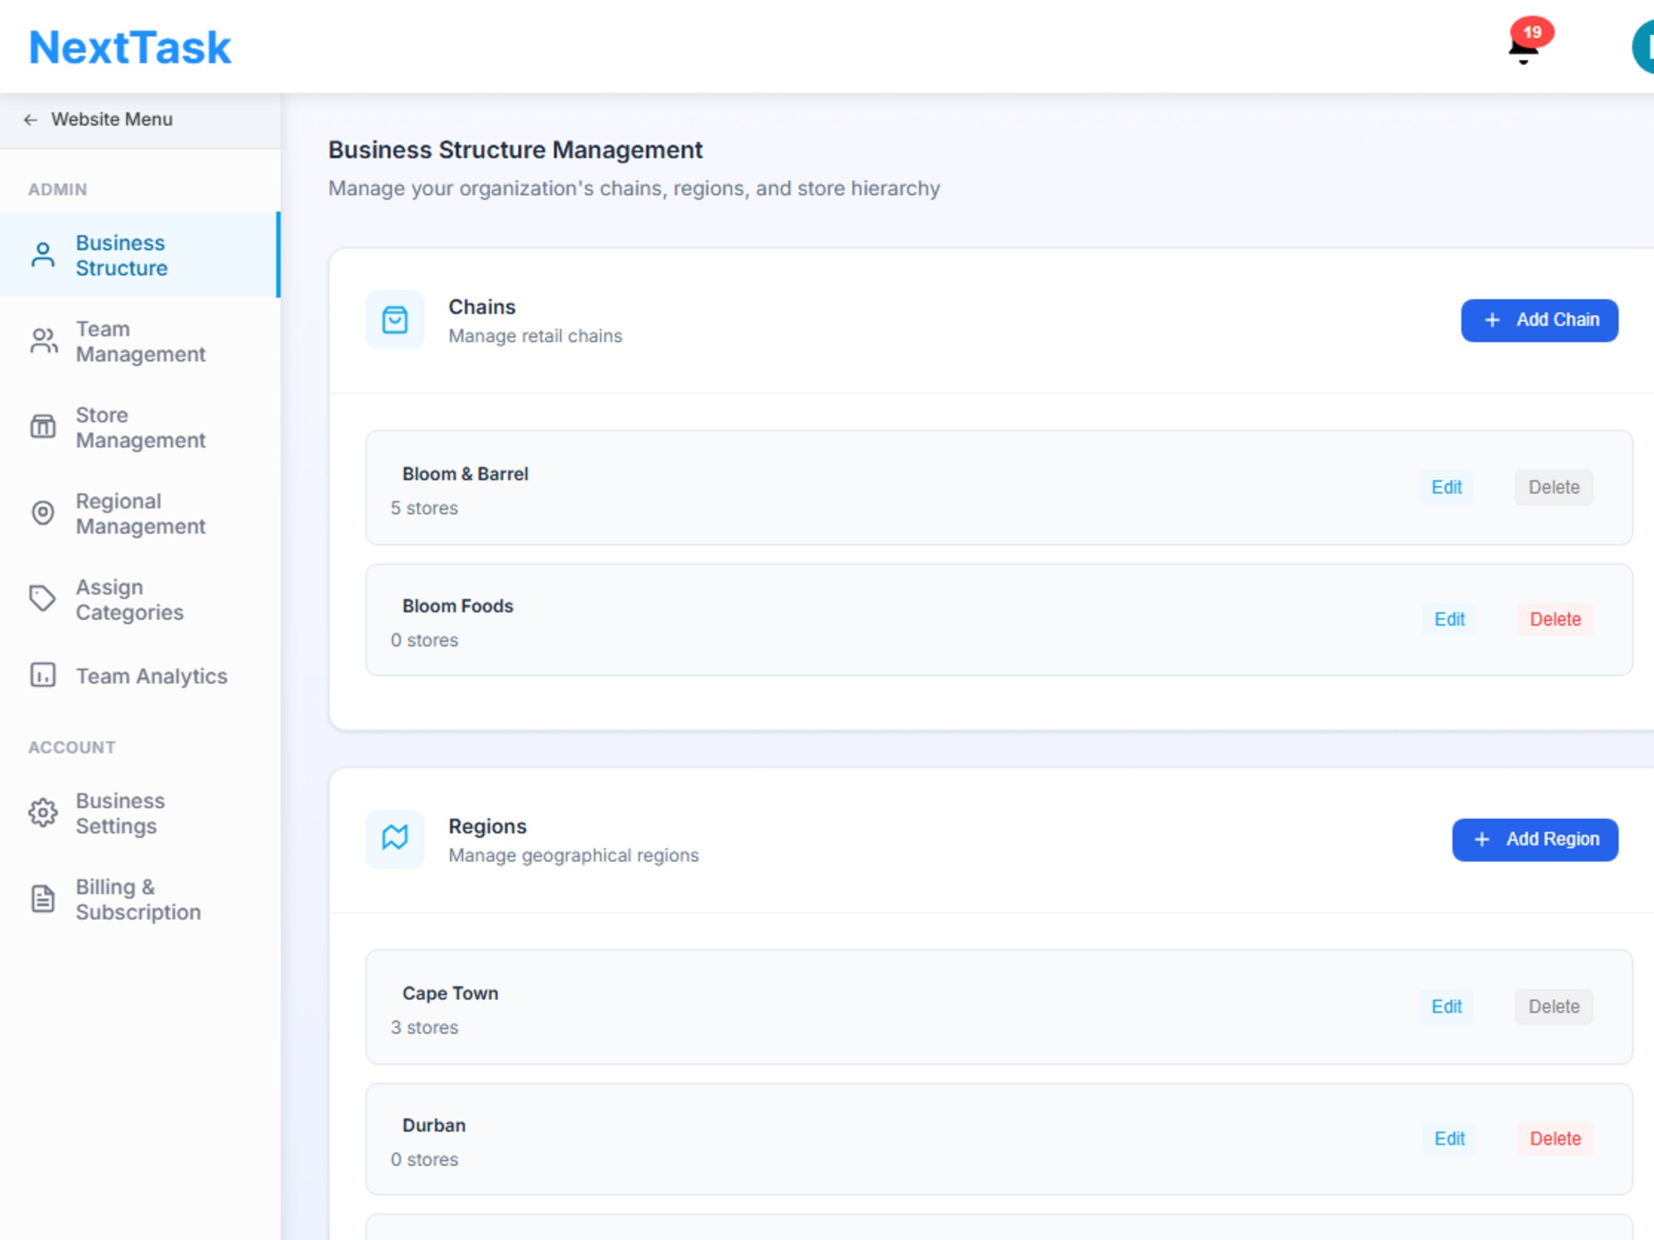Screen dimensions: 1654x1240
Task: Click the Cape Town region name
Action: pos(450,993)
